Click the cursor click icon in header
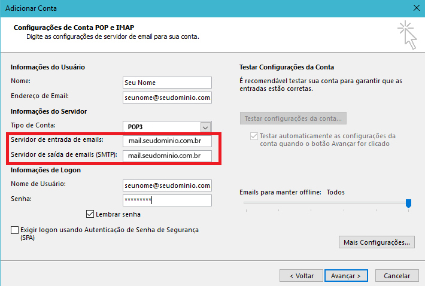 (406, 33)
